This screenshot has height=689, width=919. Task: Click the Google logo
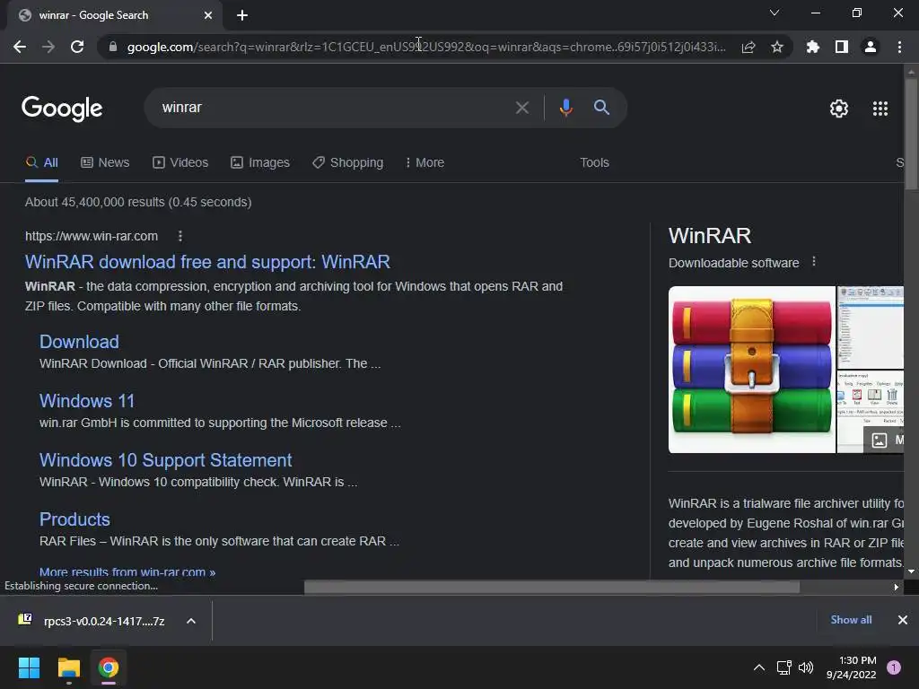(x=62, y=109)
